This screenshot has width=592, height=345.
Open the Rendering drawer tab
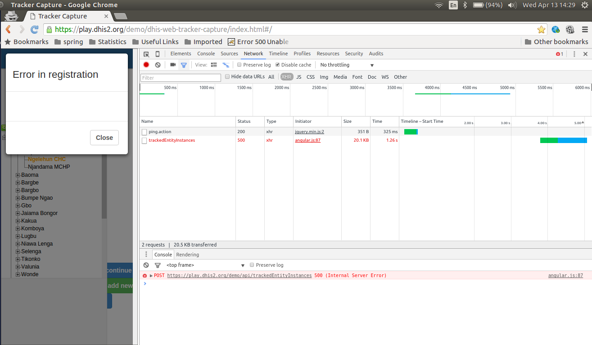point(187,255)
